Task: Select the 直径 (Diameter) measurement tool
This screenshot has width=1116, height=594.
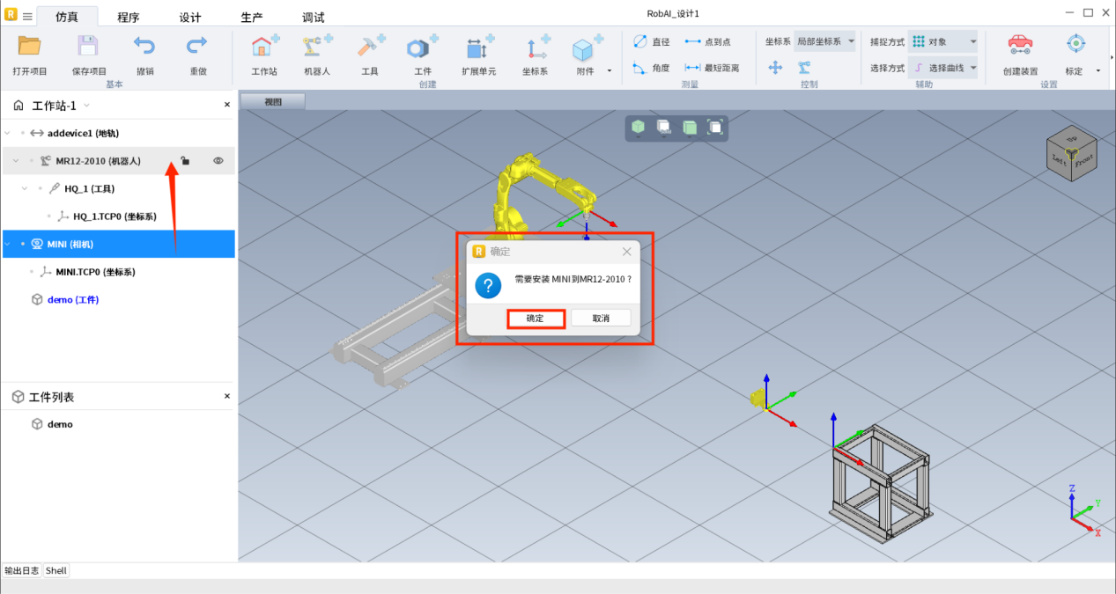Action: tap(651, 41)
